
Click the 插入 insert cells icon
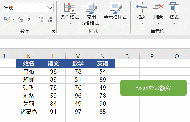pyautogui.click(x=142, y=7)
